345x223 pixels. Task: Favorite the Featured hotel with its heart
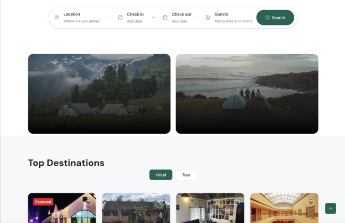click(x=89, y=203)
